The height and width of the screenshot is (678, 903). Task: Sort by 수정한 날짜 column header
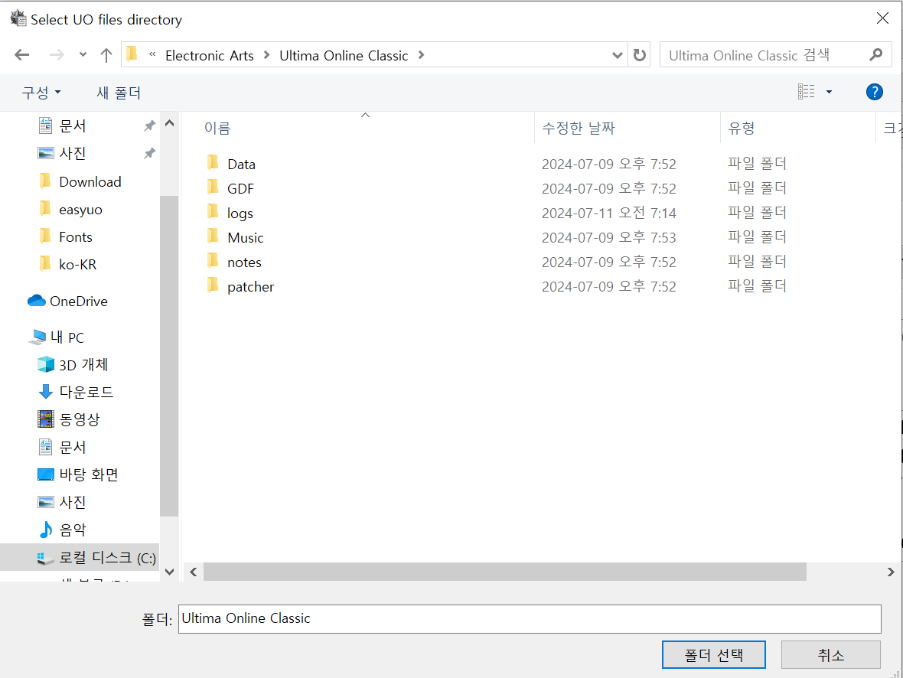[579, 128]
